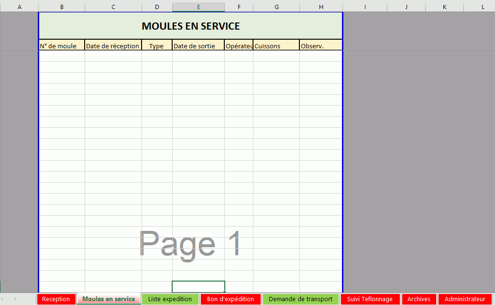Select the Observ. header cell
Viewport: 495px width, 305px height.
pos(321,45)
